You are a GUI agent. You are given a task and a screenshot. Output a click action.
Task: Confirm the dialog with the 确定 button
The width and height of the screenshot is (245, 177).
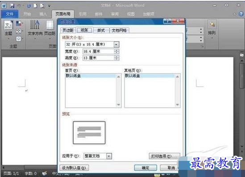pyautogui.click(x=145, y=168)
